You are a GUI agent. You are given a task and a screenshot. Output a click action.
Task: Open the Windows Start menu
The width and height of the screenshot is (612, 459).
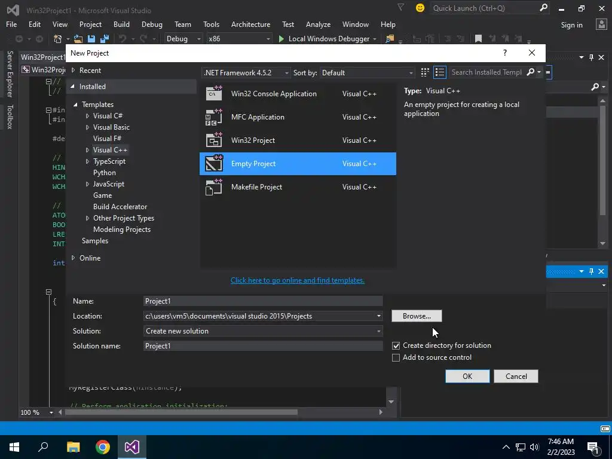tap(14, 447)
